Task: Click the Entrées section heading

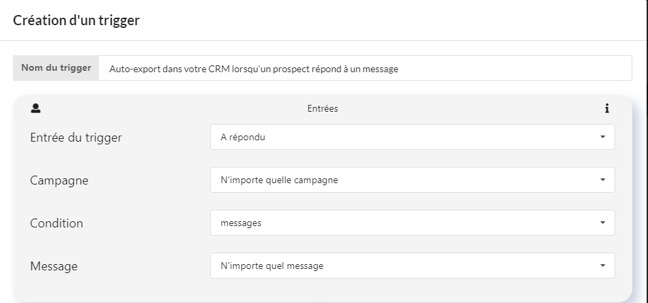Action: pos(323,108)
